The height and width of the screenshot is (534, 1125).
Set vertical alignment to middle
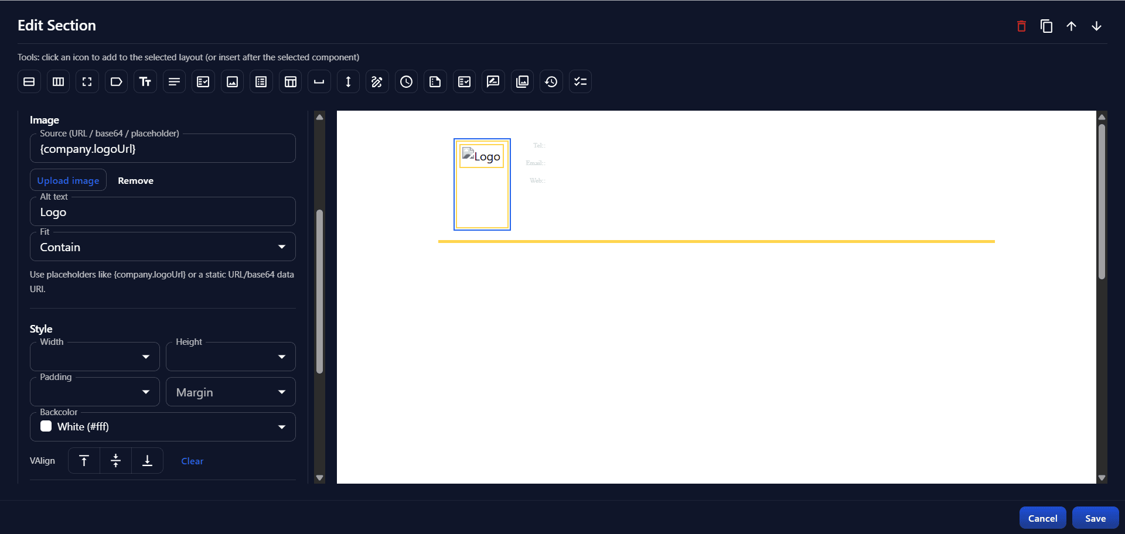tap(115, 460)
